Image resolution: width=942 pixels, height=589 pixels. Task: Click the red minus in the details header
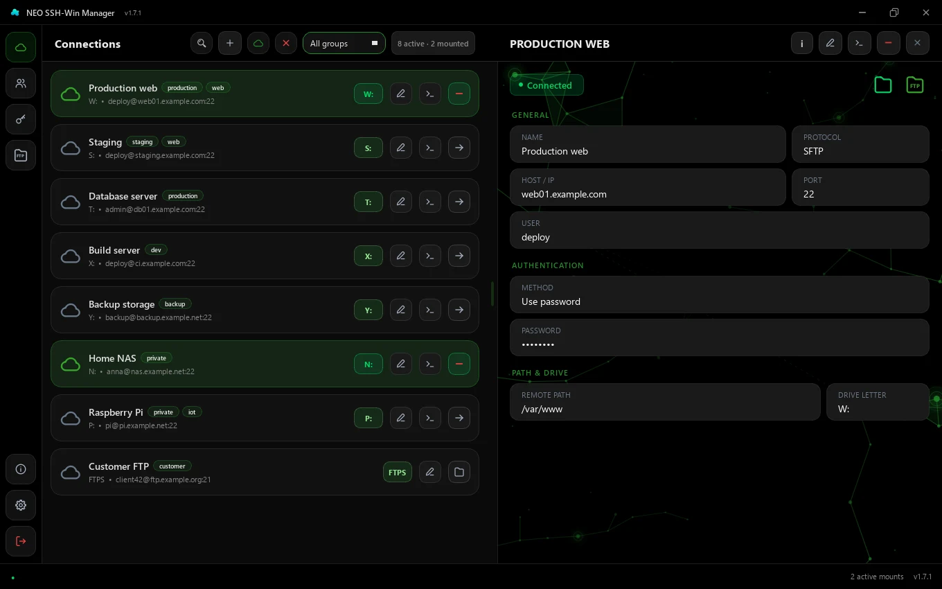point(889,43)
